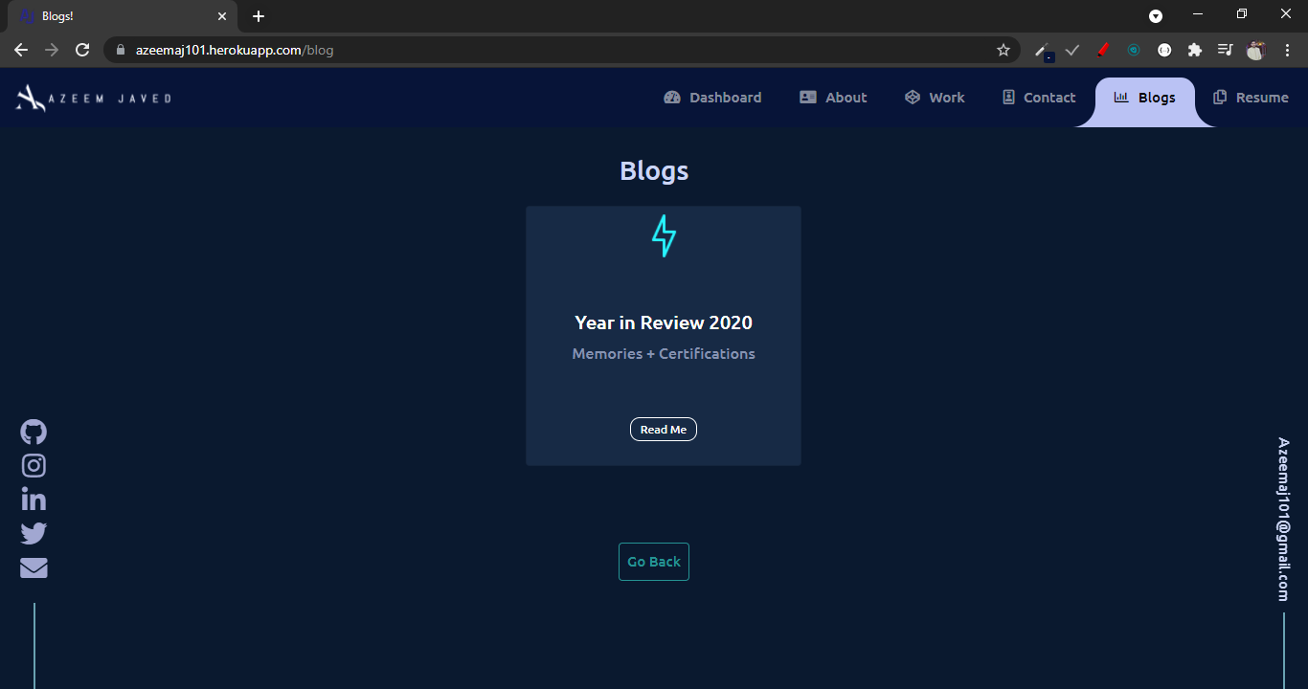Click the Azeemaj101@gmail.com vertical email link

[x=1283, y=520]
